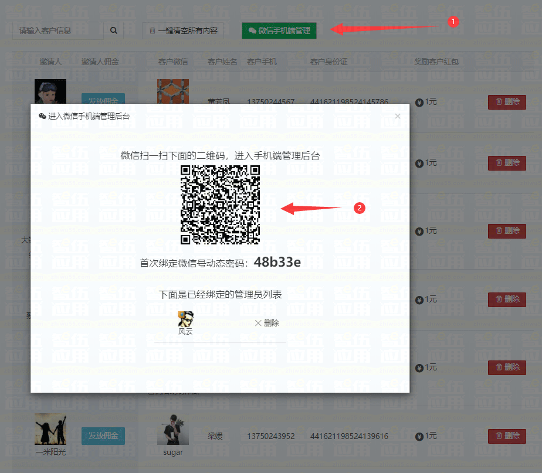The image size is (542, 473).
Task: Click customer name 梁媛
Action: 215,437
